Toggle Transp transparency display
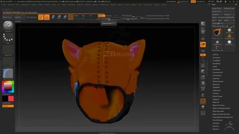This screenshot has height=134, width=239. 203,95
